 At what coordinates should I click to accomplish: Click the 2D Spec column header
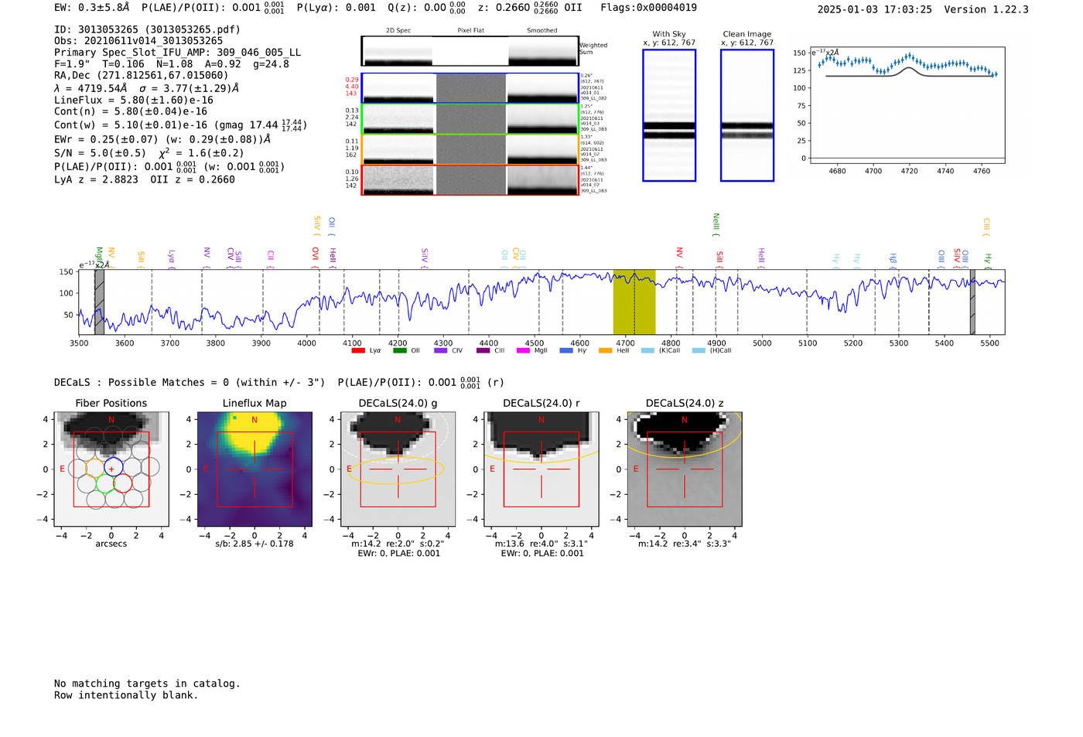click(398, 31)
